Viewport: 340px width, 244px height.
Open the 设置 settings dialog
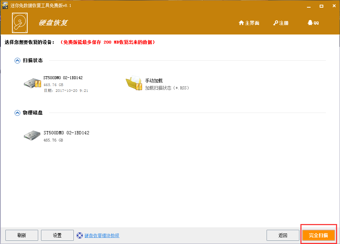pyautogui.click(x=57, y=235)
